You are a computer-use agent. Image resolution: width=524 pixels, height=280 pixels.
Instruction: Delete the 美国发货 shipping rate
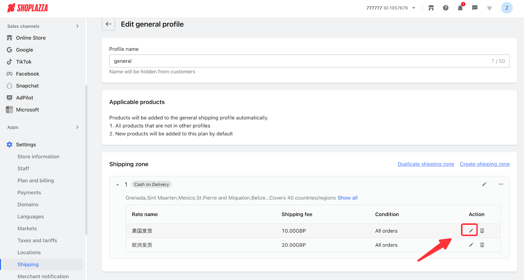point(482,231)
